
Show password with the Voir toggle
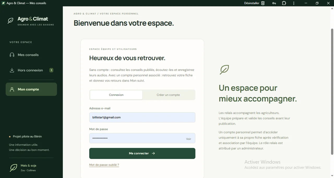[189, 139]
